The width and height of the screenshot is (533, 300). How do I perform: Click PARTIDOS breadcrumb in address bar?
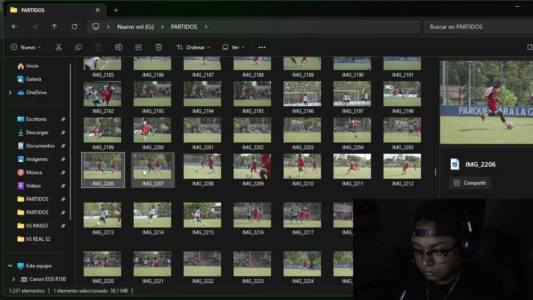pos(184,27)
